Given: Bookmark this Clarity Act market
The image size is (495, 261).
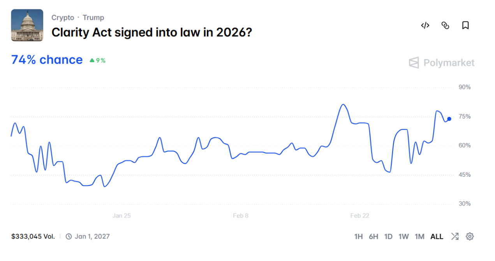Looking at the screenshot, I should [465, 26].
